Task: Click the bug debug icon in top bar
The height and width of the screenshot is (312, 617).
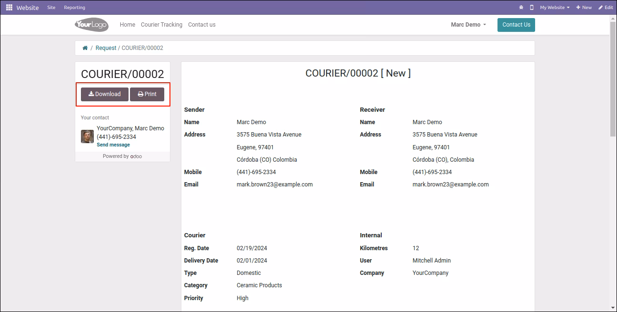Action: tap(521, 8)
